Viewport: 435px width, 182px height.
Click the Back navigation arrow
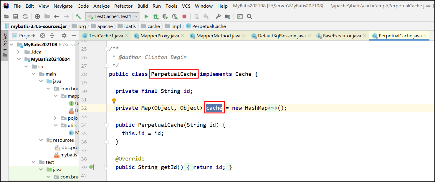(56, 16)
